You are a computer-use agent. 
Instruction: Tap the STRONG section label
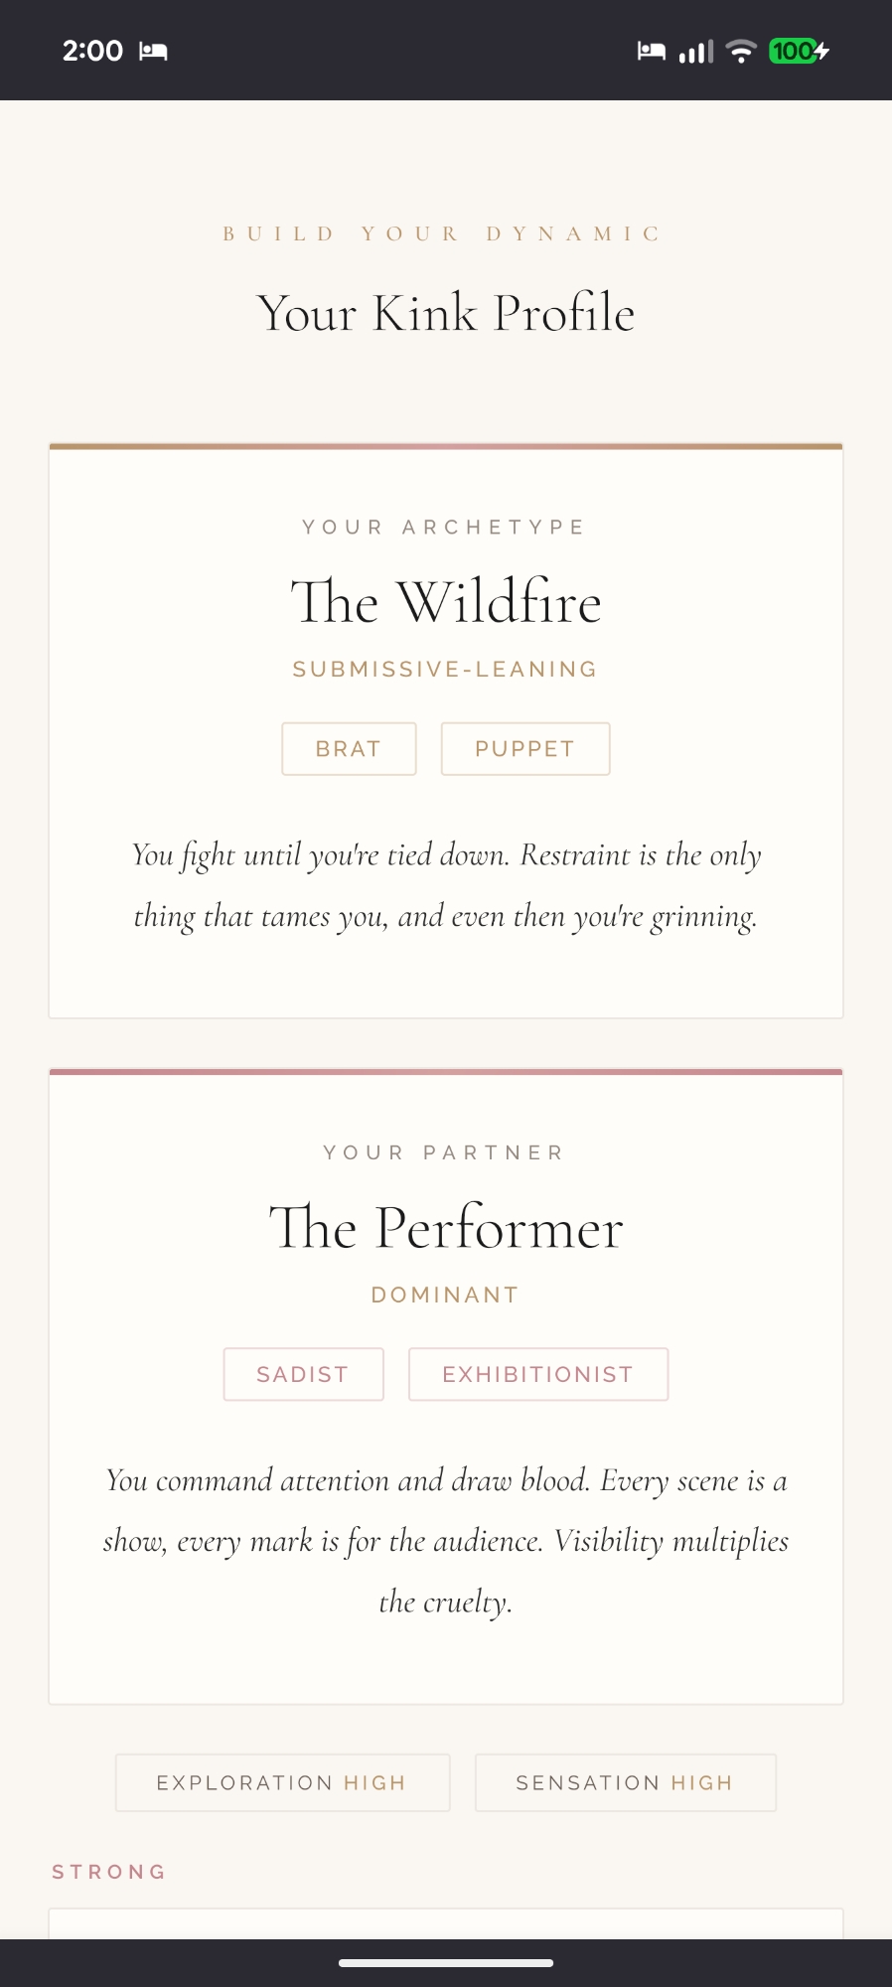(109, 1872)
